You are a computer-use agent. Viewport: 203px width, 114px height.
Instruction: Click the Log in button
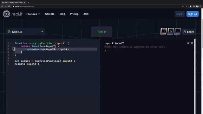180,14
